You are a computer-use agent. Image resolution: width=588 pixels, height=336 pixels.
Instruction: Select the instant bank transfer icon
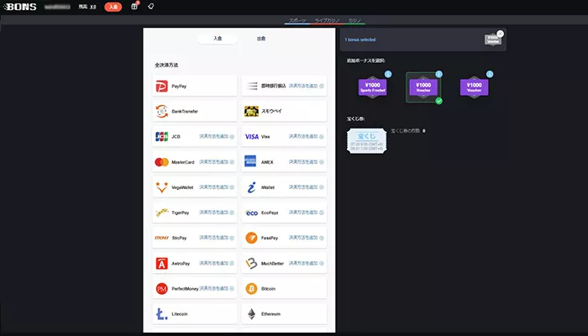[252, 87]
